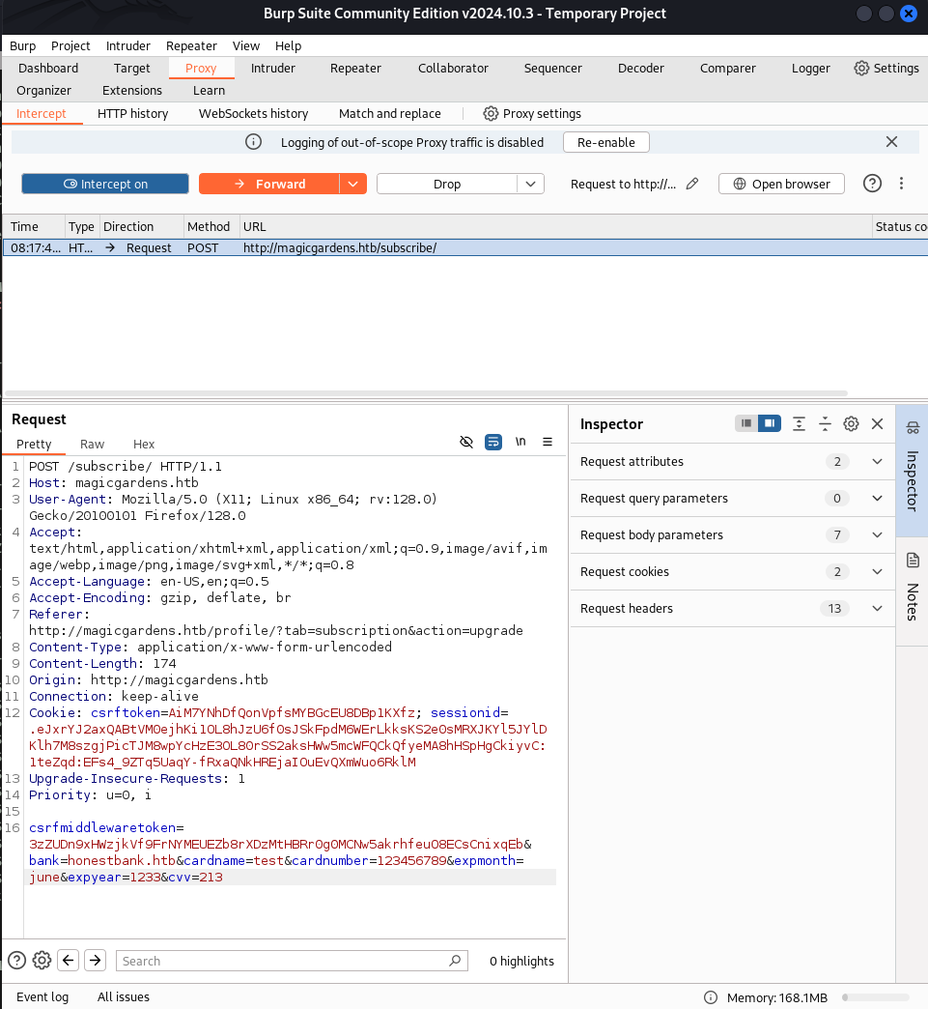
Task: Click the magnifier icon in search box
Action: pos(455,961)
